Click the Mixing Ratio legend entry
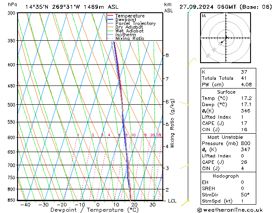The image size is (276, 213). click(129, 39)
